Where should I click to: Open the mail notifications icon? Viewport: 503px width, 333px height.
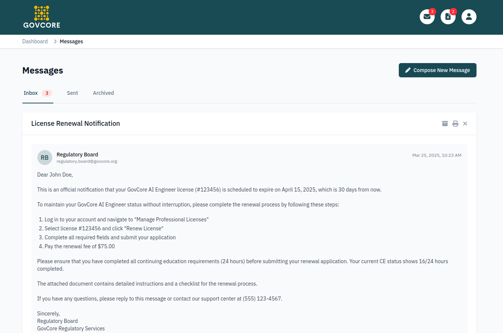click(x=427, y=17)
